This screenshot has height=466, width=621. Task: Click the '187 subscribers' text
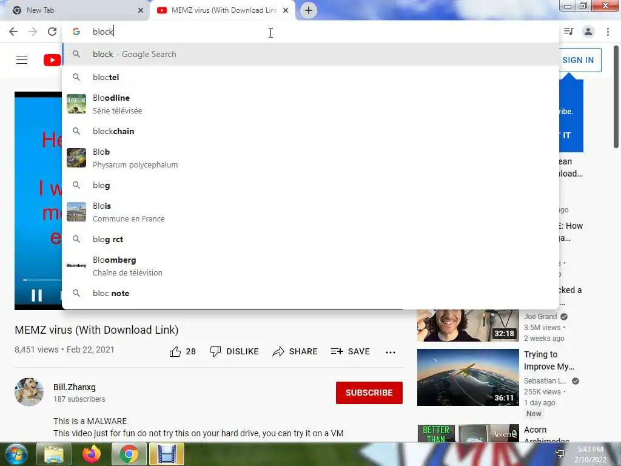point(79,399)
